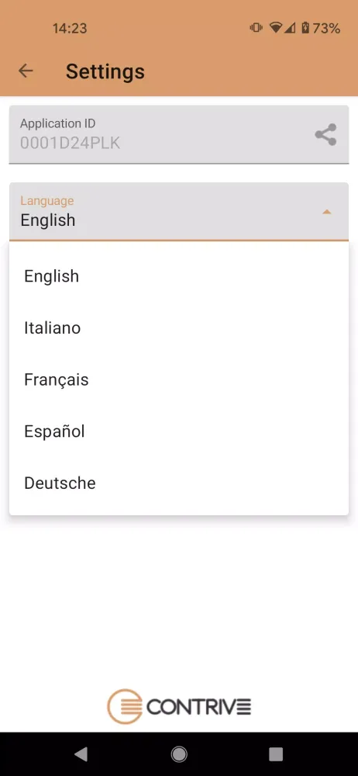Click the 0001D24PLK application ID text
358x776 pixels.
pos(70,143)
